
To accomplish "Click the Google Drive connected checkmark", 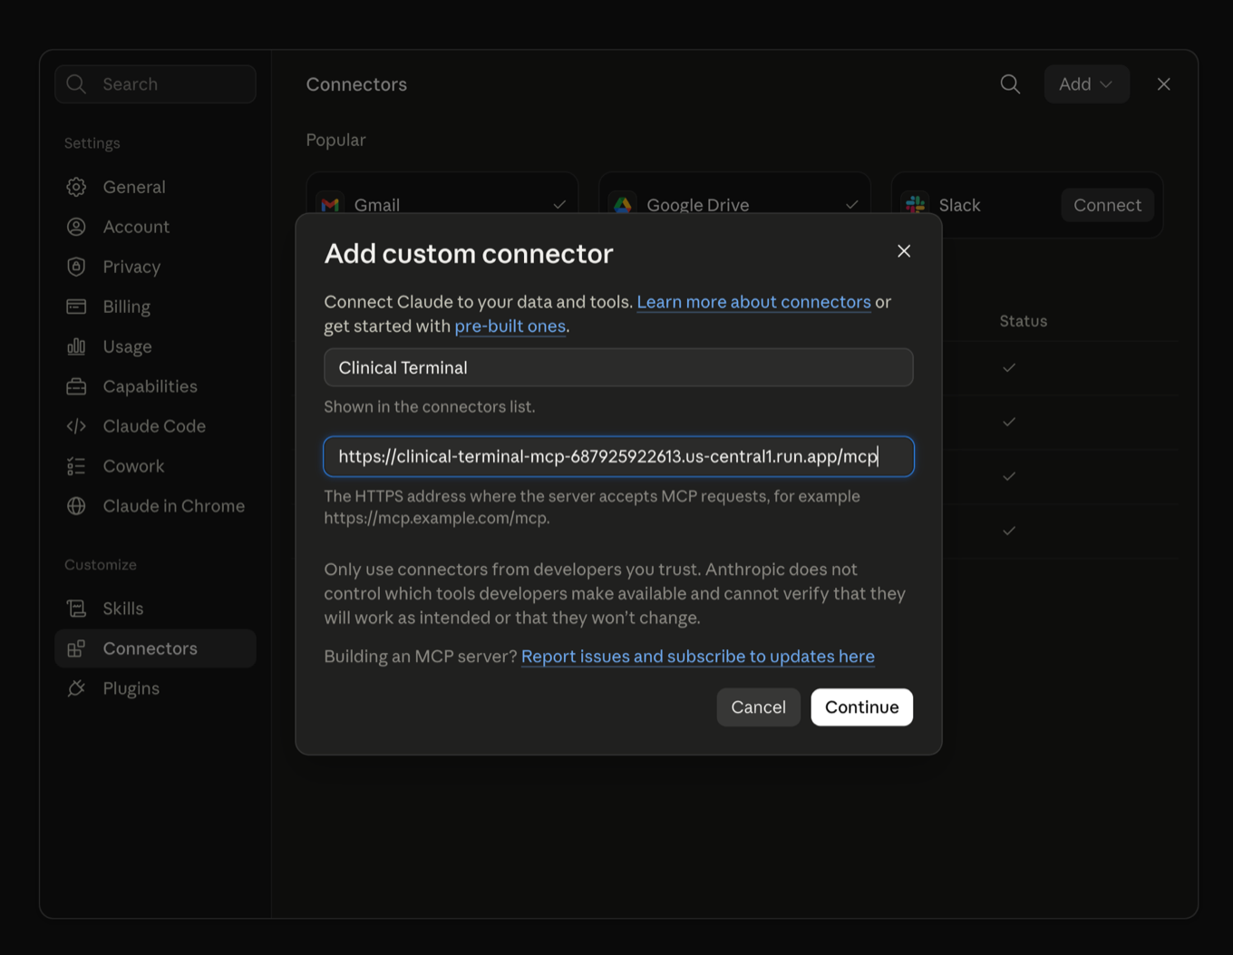I will tap(851, 205).
